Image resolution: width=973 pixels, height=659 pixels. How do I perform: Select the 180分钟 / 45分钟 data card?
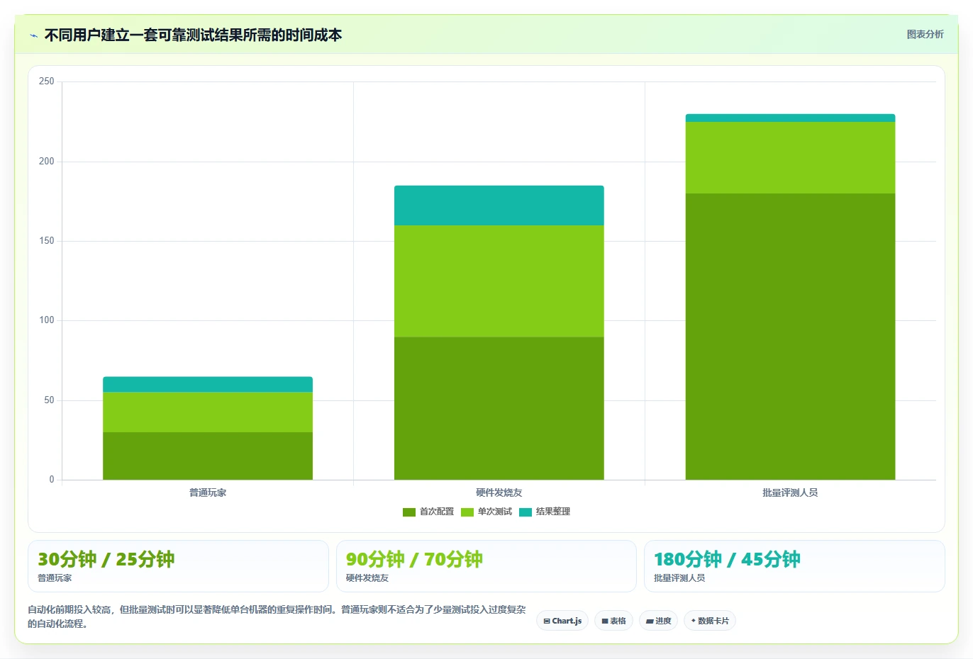[794, 566]
